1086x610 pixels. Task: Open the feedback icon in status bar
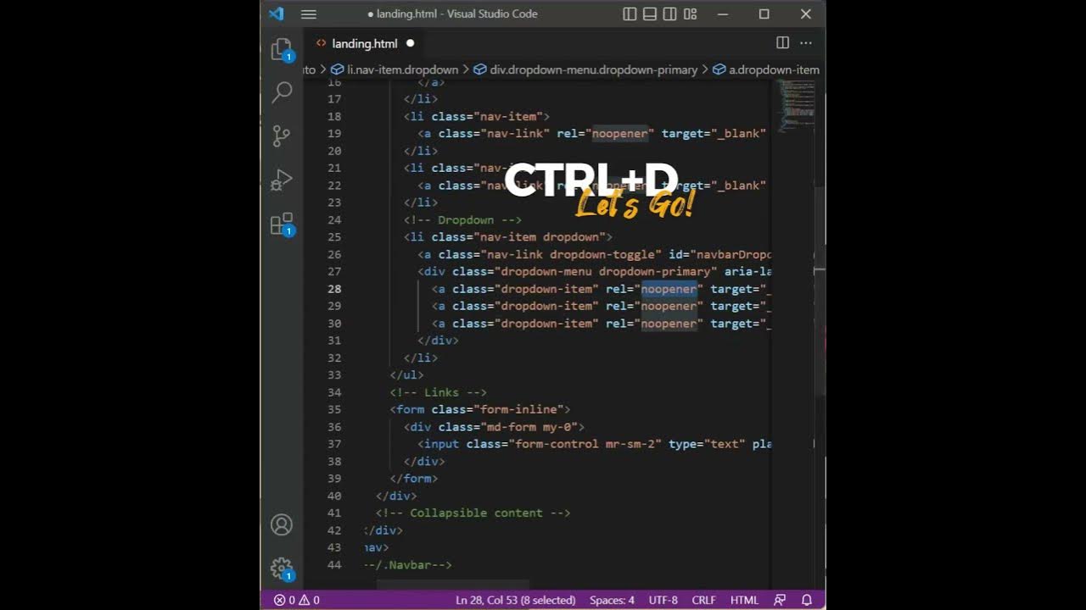pos(780,600)
